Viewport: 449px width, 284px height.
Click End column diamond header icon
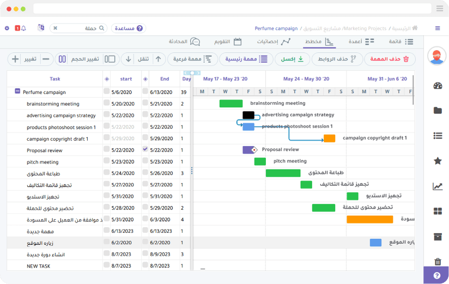(145, 79)
